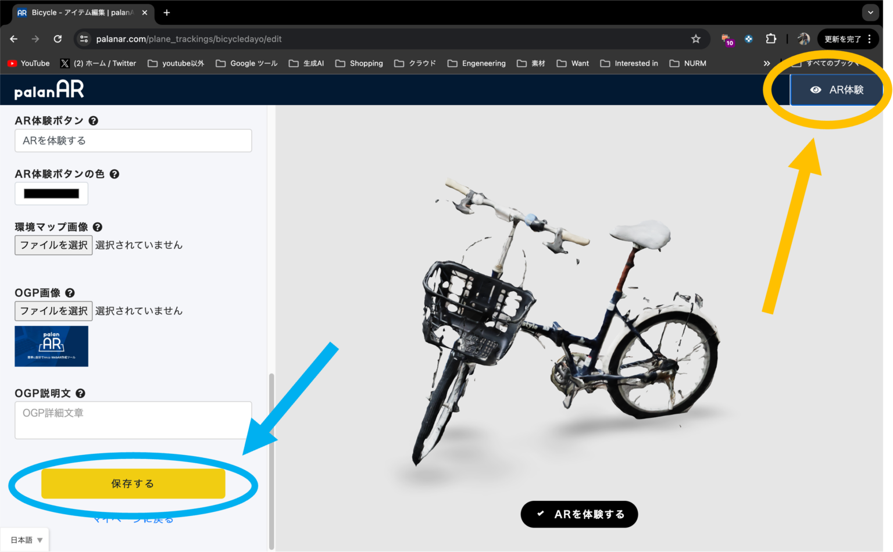Show help for OGP説明文 field
Screen dimensions: 893x552
(80, 393)
